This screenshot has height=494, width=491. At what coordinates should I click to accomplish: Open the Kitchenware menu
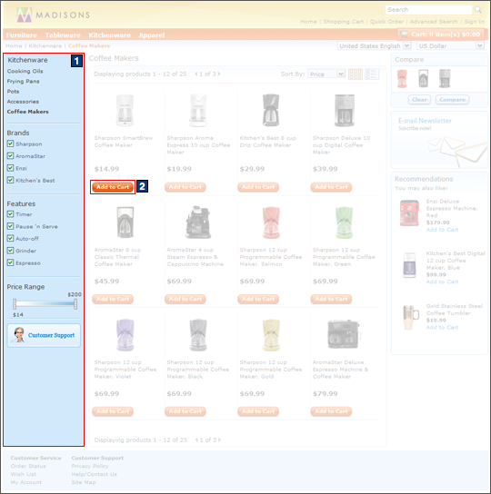(x=109, y=35)
